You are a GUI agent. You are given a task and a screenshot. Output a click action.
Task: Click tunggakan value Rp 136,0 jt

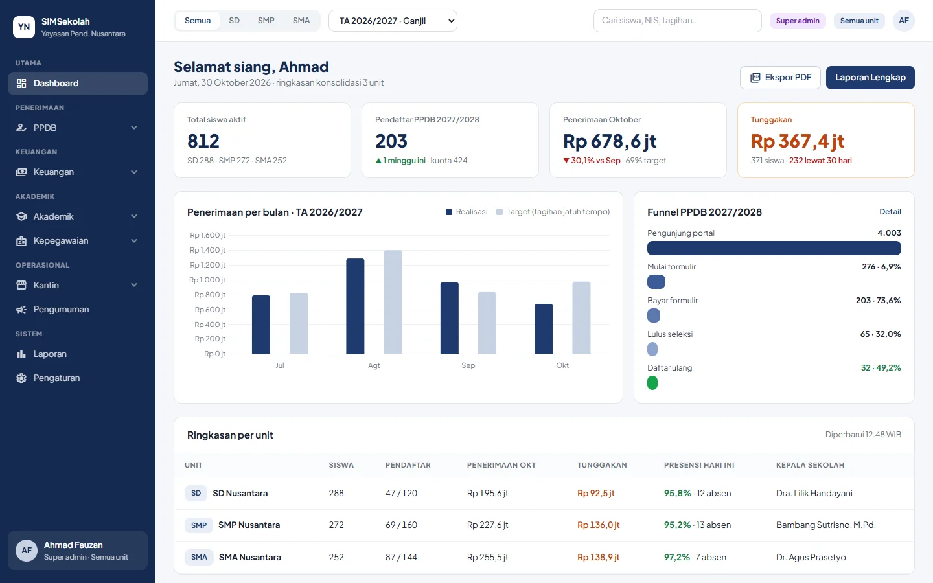click(599, 525)
